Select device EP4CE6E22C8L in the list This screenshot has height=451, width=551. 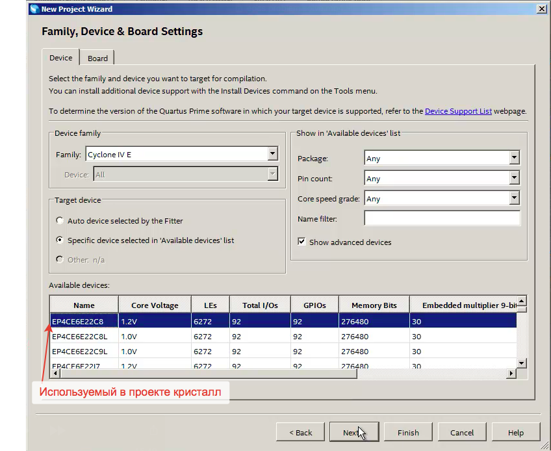click(x=283, y=337)
